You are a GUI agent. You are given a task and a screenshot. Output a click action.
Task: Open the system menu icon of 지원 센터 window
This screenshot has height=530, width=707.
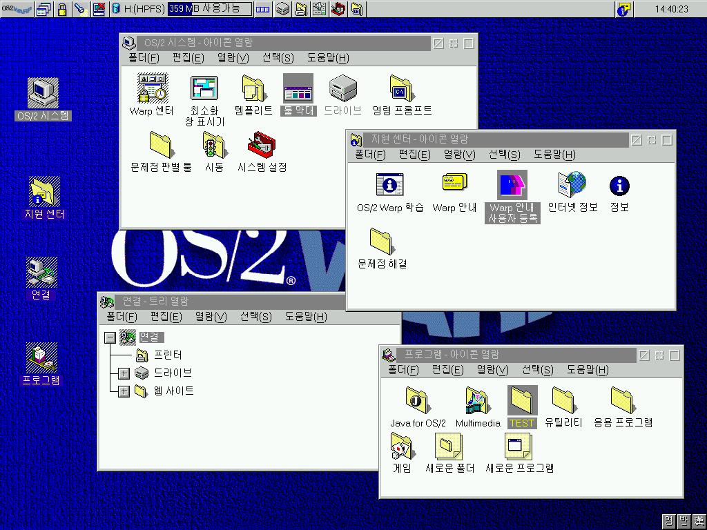356,139
